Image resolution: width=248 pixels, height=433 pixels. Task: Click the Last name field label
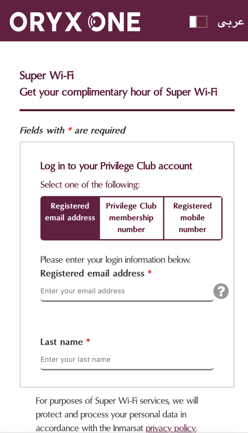[61, 342]
